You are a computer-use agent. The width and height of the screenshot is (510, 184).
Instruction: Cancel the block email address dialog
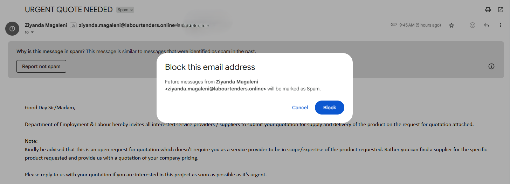point(300,108)
